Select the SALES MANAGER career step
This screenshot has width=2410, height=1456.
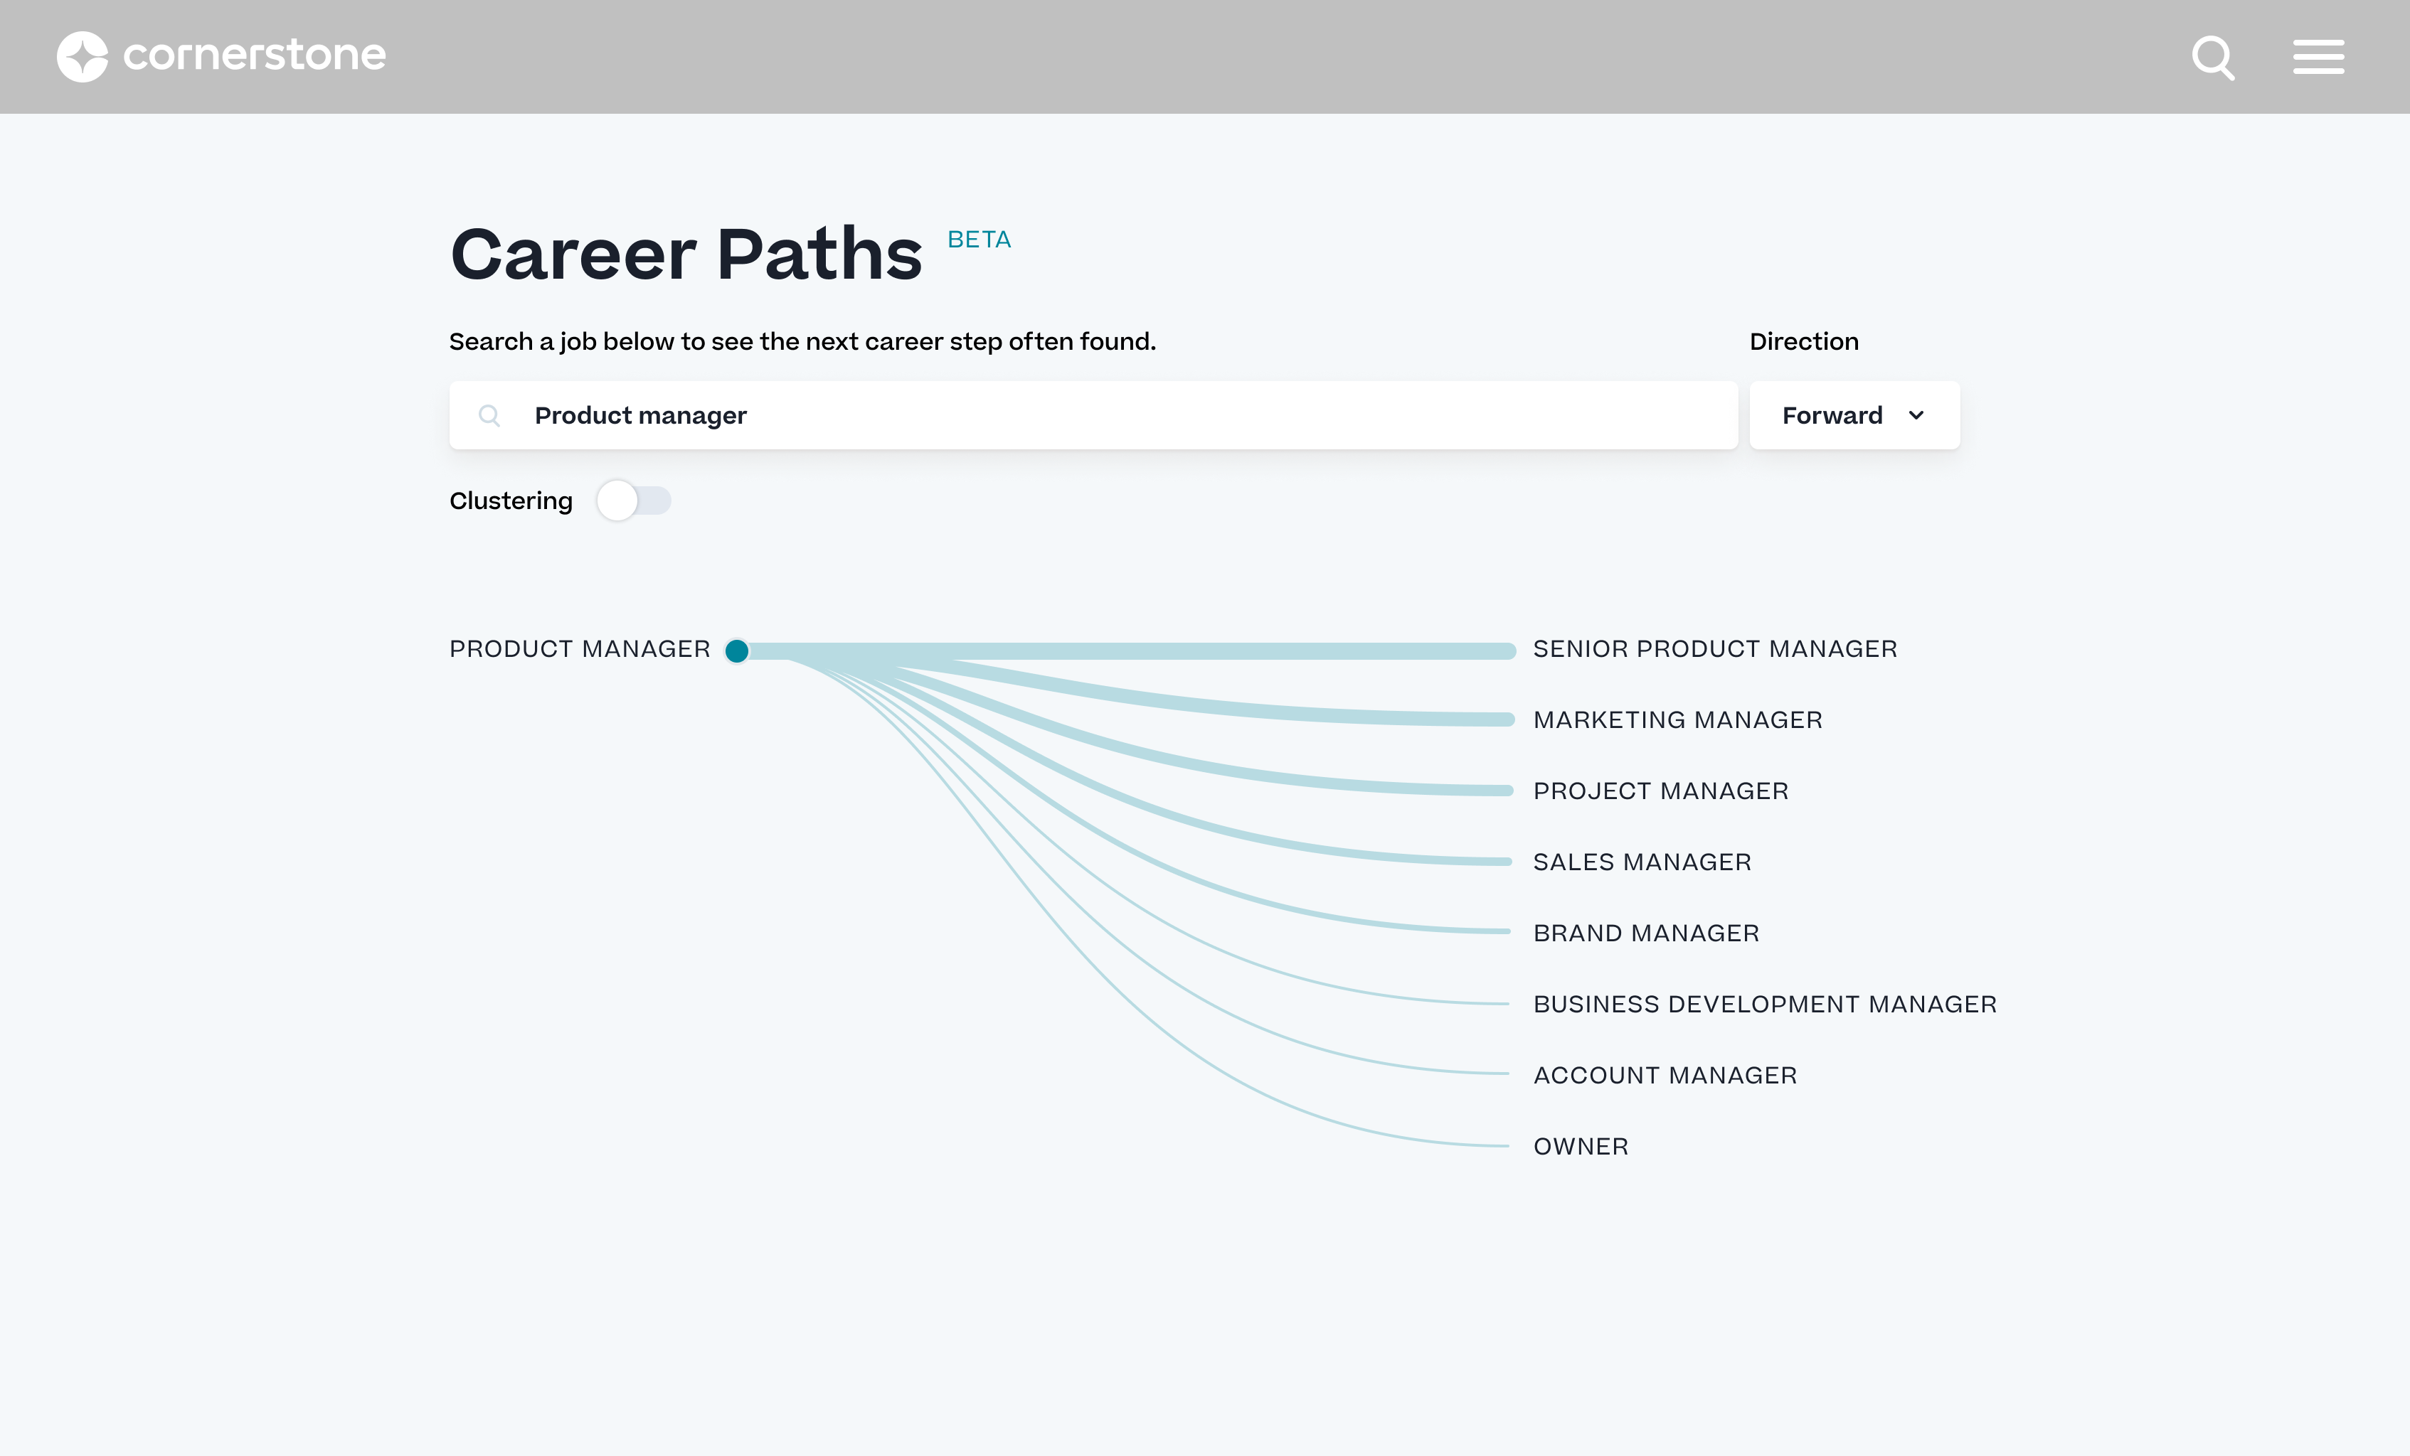tap(1642, 862)
